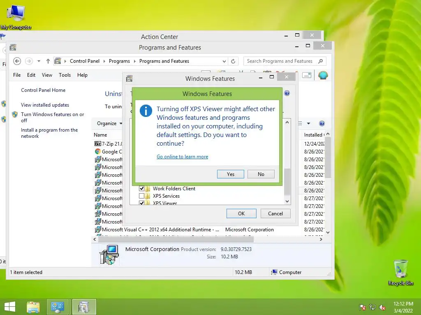Toggle the XPS Viewer checkbox

141,203
